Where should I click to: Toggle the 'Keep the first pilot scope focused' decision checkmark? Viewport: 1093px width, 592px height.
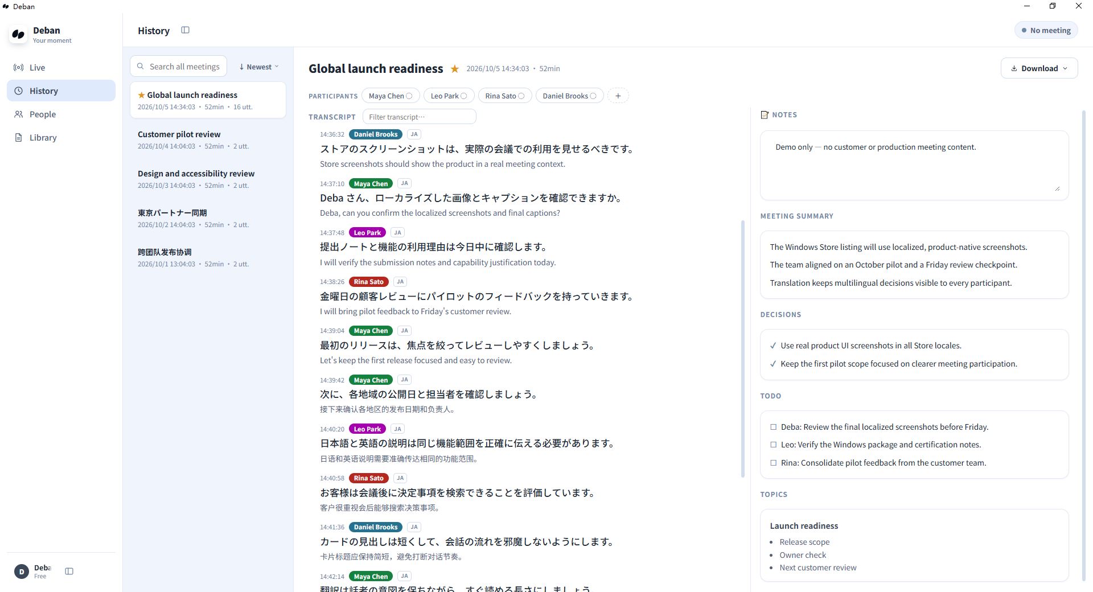point(773,364)
